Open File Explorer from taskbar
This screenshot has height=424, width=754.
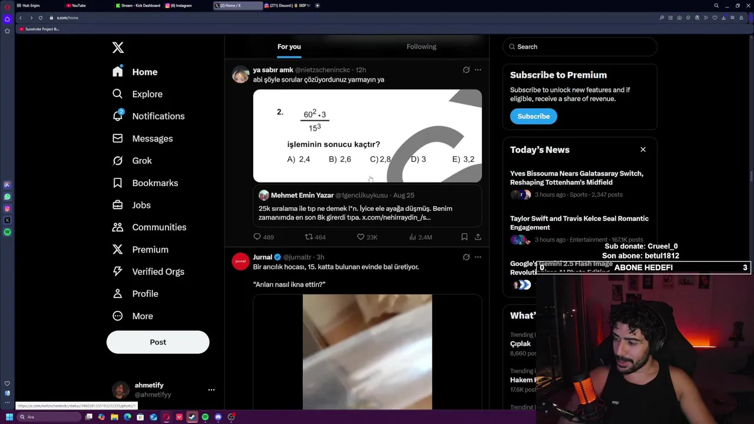tap(115, 417)
